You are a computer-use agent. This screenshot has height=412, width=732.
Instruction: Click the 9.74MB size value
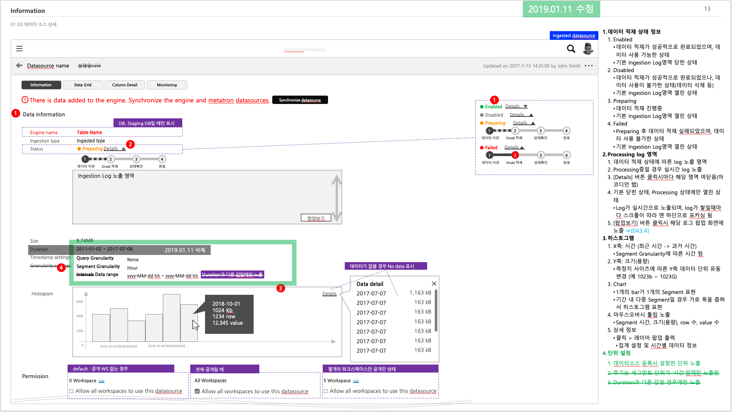(x=84, y=241)
